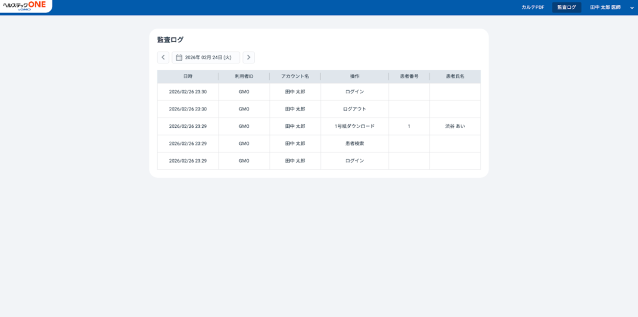This screenshot has height=317, width=638.
Task: Click the 患者番号 column header
Action: (409, 76)
